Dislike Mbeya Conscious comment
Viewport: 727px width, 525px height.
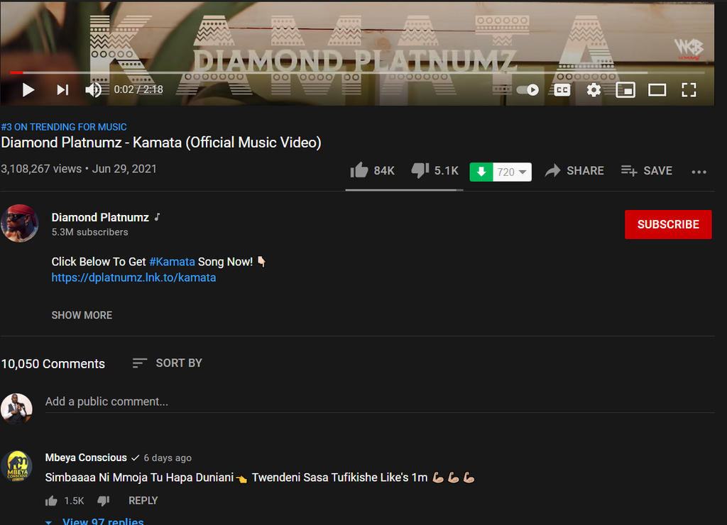[x=104, y=501]
